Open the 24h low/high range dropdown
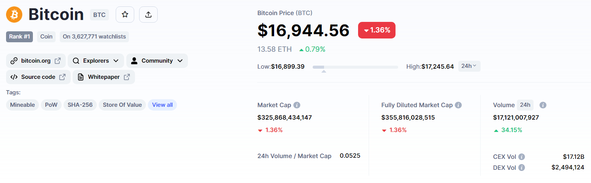591x183 pixels. click(469, 66)
